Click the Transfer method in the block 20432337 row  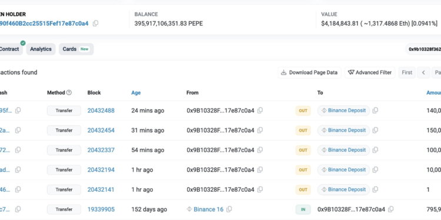pos(64,150)
